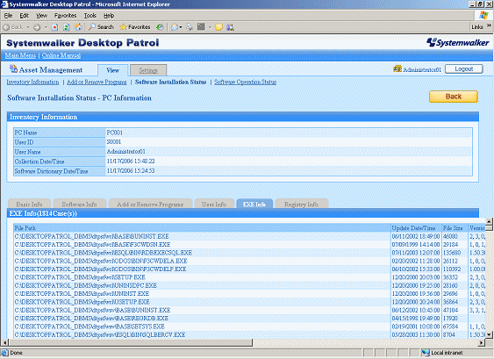
Task: Select the View tab in Asset Management
Action: (x=113, y=70)
